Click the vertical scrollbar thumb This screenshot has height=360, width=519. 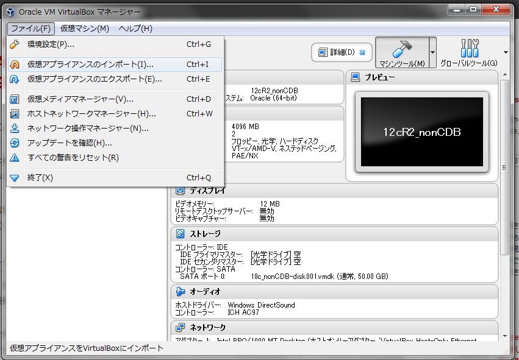coord(505,168)
